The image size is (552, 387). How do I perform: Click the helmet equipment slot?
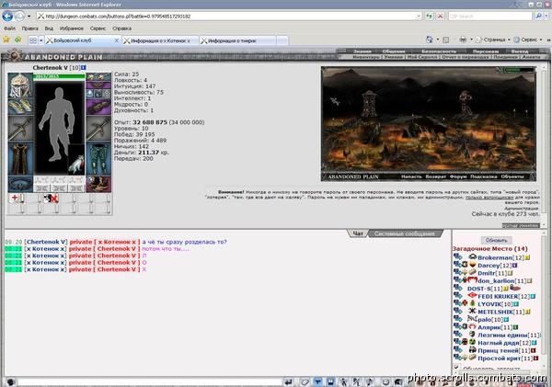(20, 85)
